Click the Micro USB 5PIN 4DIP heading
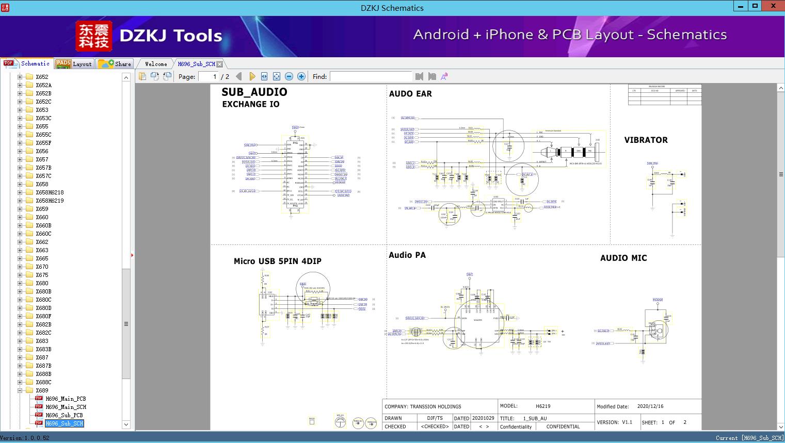785x443 pixels. (278, 261)
